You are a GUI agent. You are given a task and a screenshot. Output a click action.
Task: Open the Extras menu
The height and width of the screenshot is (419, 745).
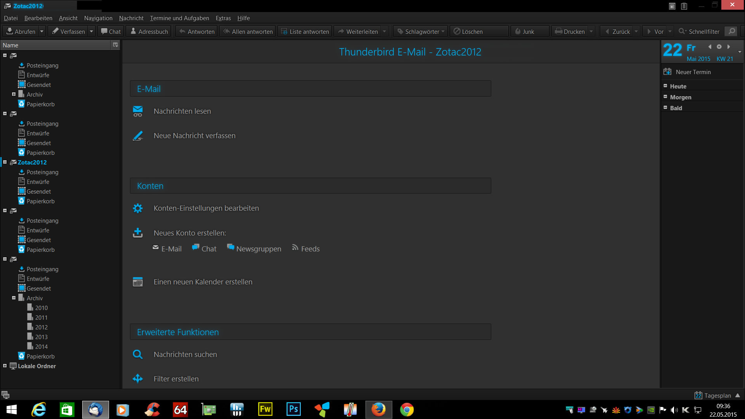coord(223,18)
